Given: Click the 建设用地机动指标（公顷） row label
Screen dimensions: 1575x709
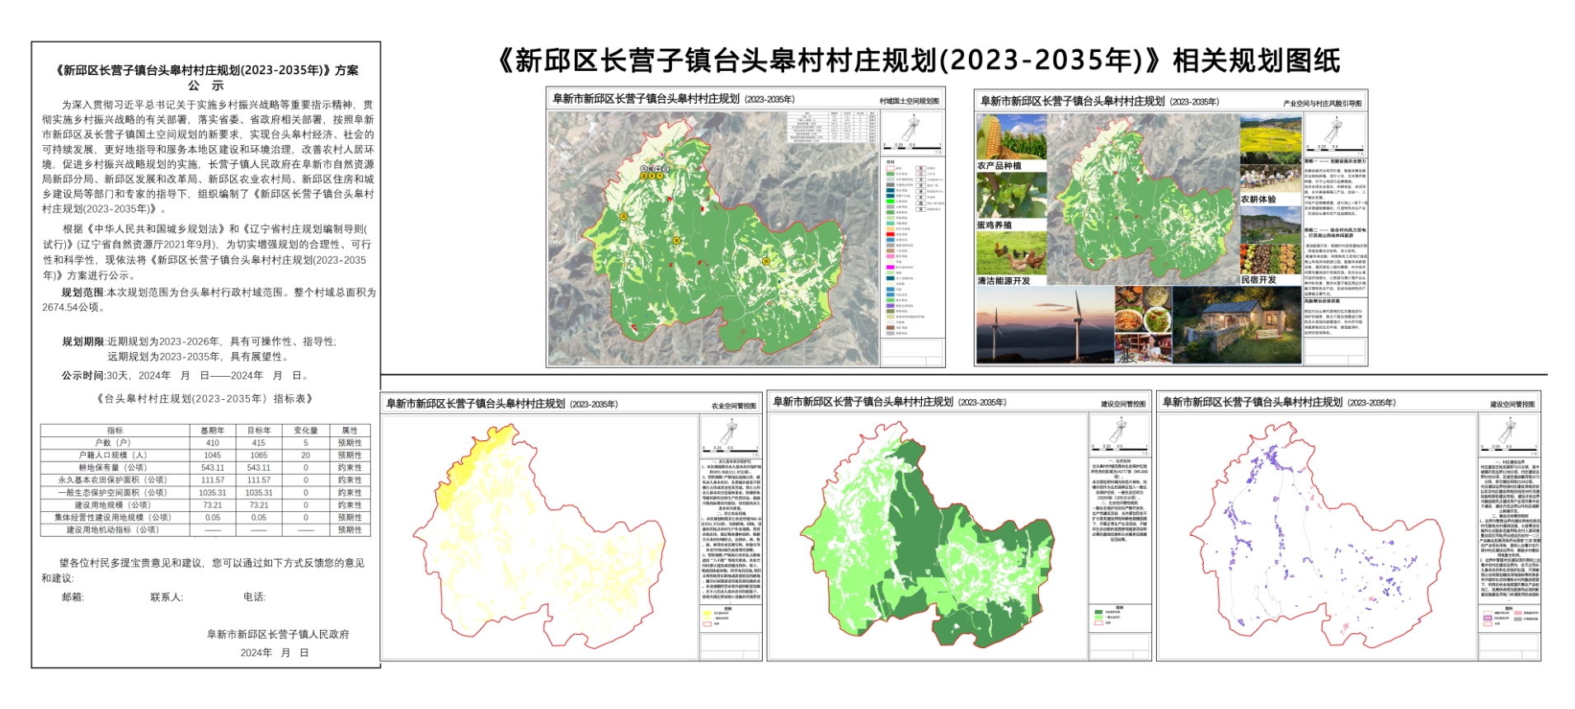Looking at the screenshot, I should 113,530.
